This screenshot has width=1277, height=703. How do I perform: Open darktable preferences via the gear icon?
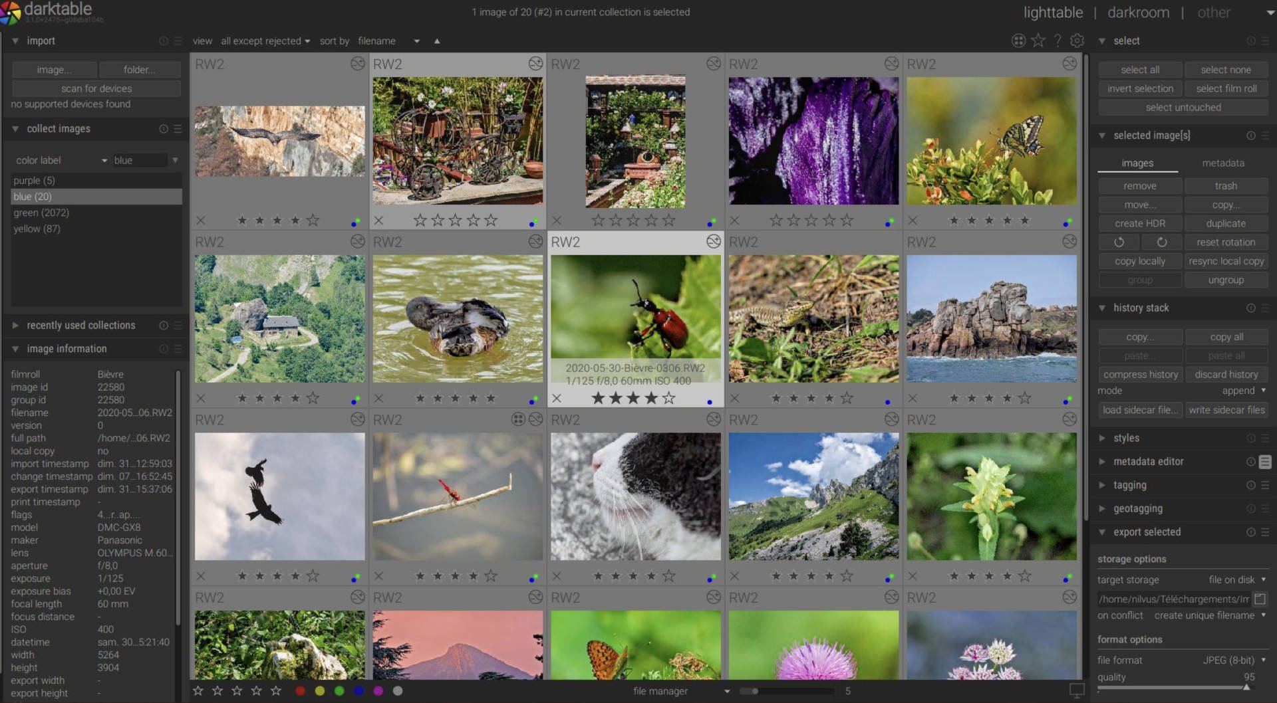(x=1077, y=41)
